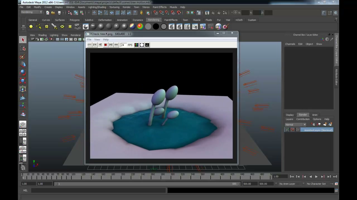Create an Area Light from the shelf
The image size is (357, 200).
point(62,27)
